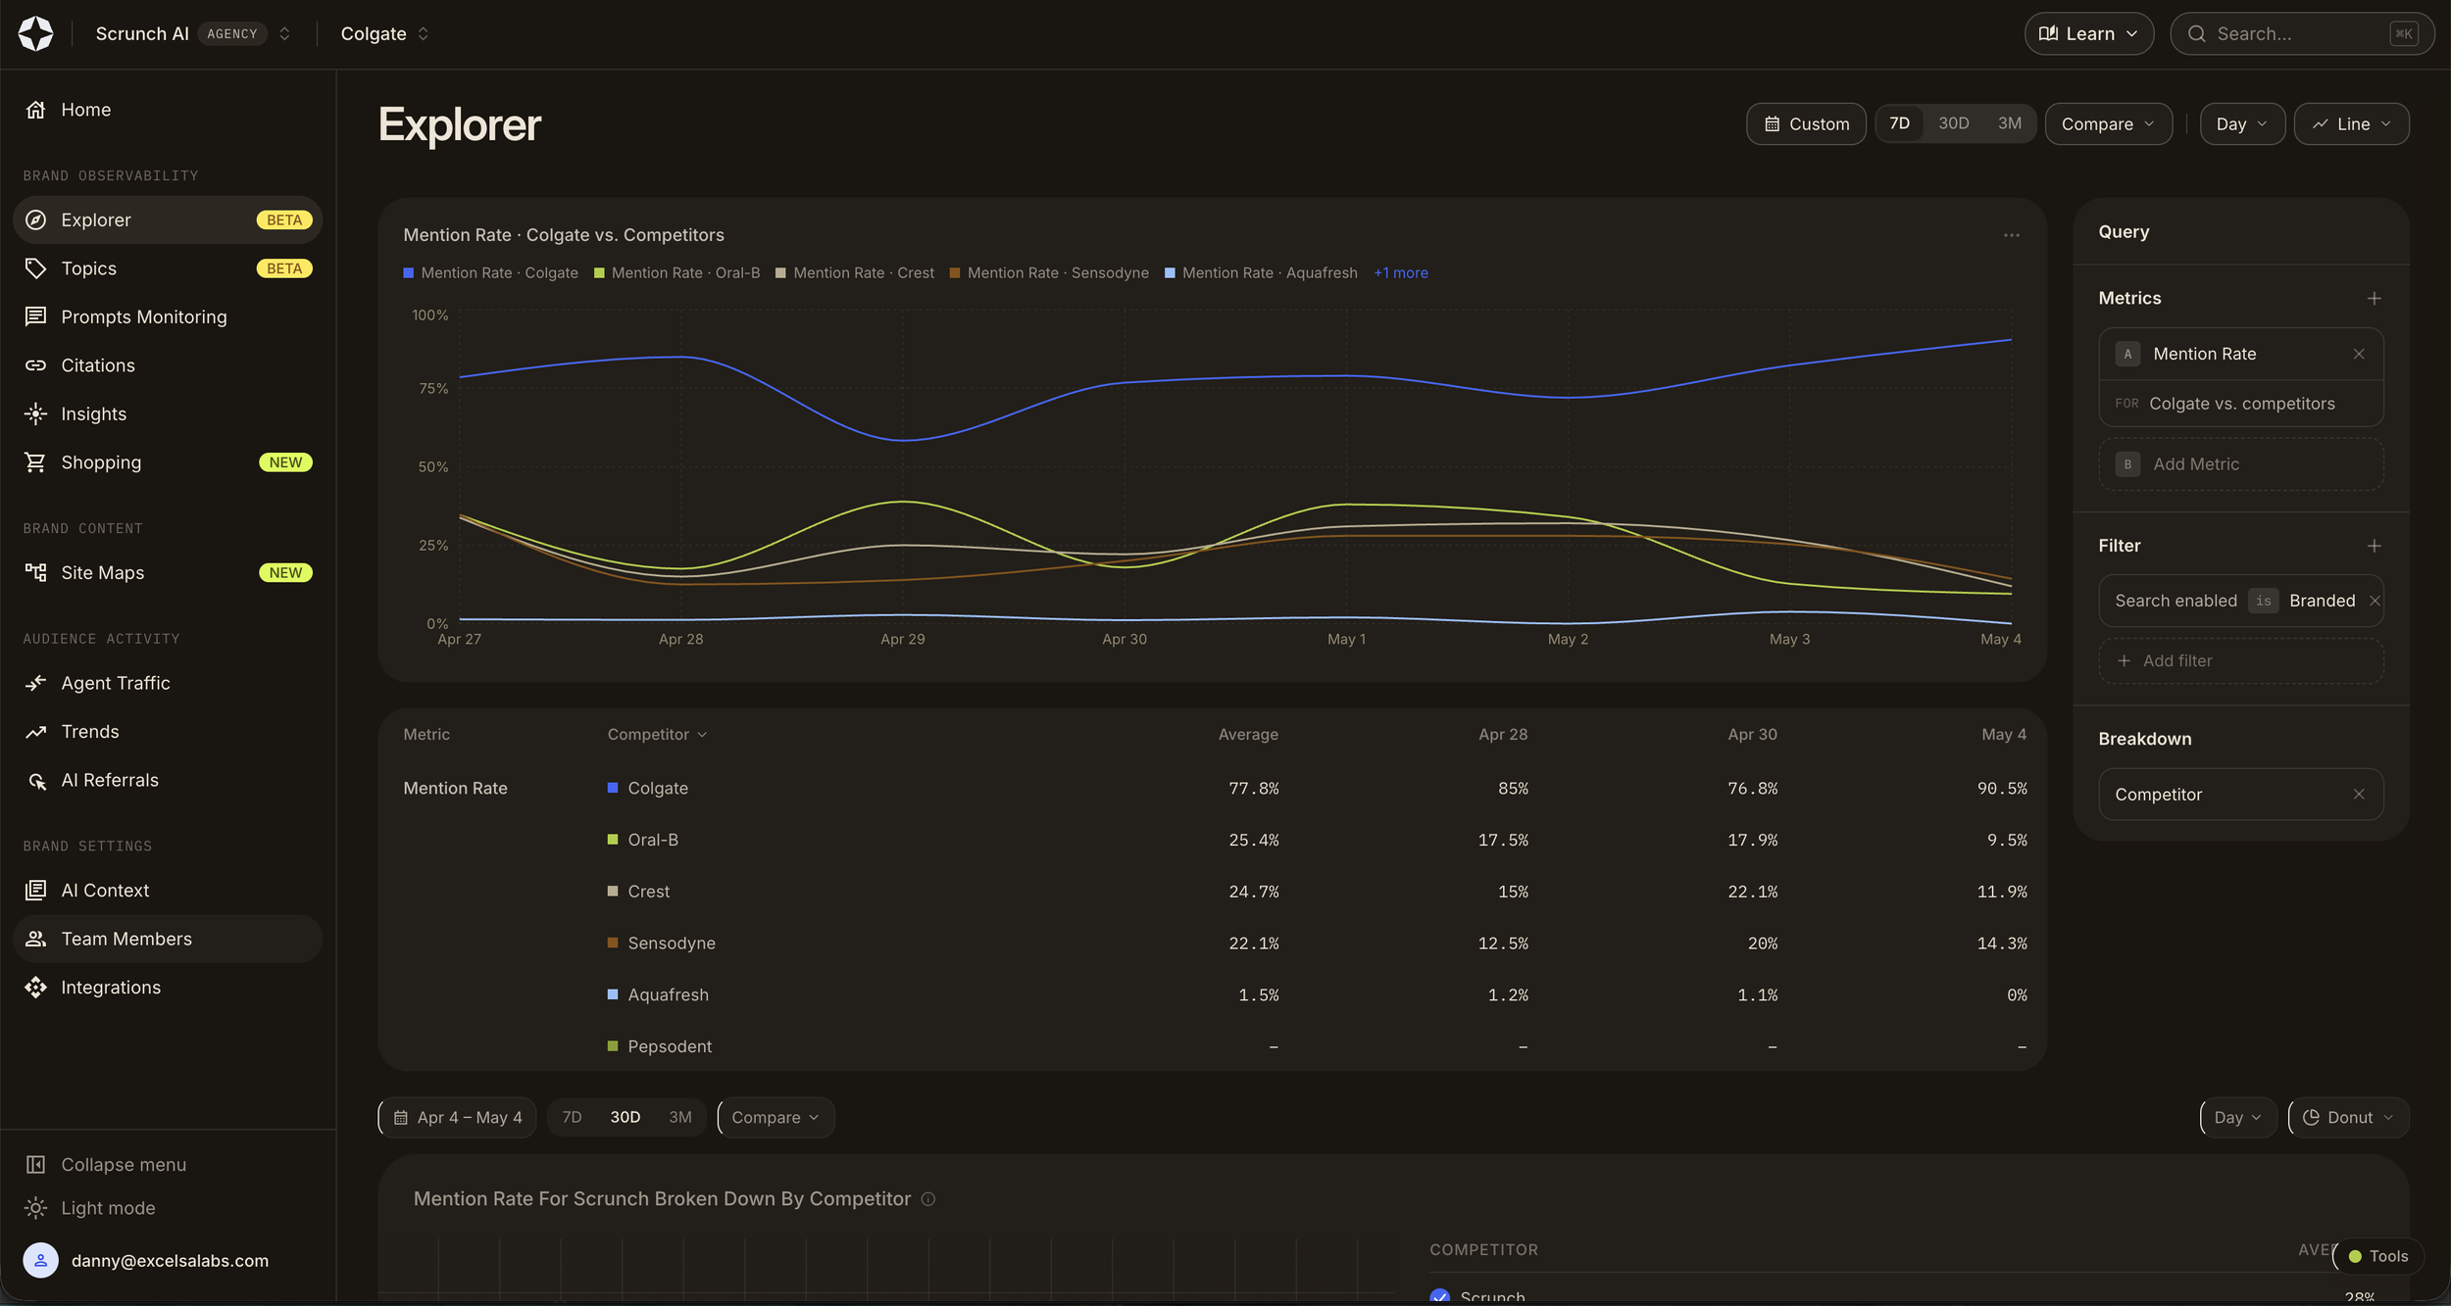This screenshot has height=1306, width=2451.
Task: Open the Topics page
Action: pyautogui.click(x=168, y=268)
